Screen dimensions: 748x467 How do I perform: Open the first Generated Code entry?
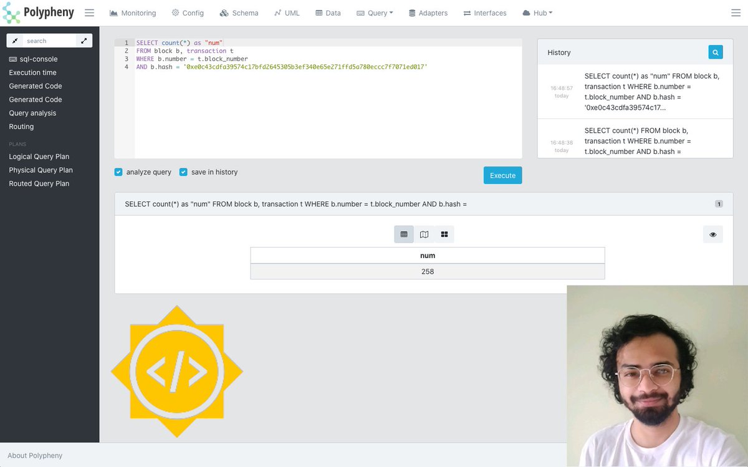[36, 86]
